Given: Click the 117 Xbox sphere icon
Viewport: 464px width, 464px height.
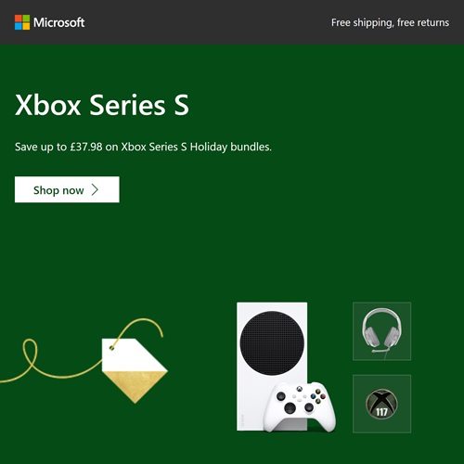Looking at the screenshot, I should coord(381,404).
